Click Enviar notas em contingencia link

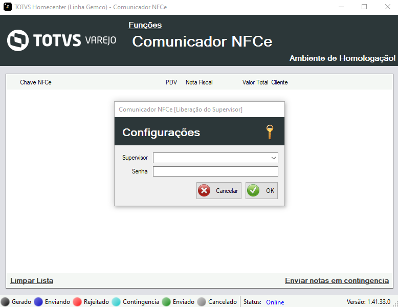337,280
